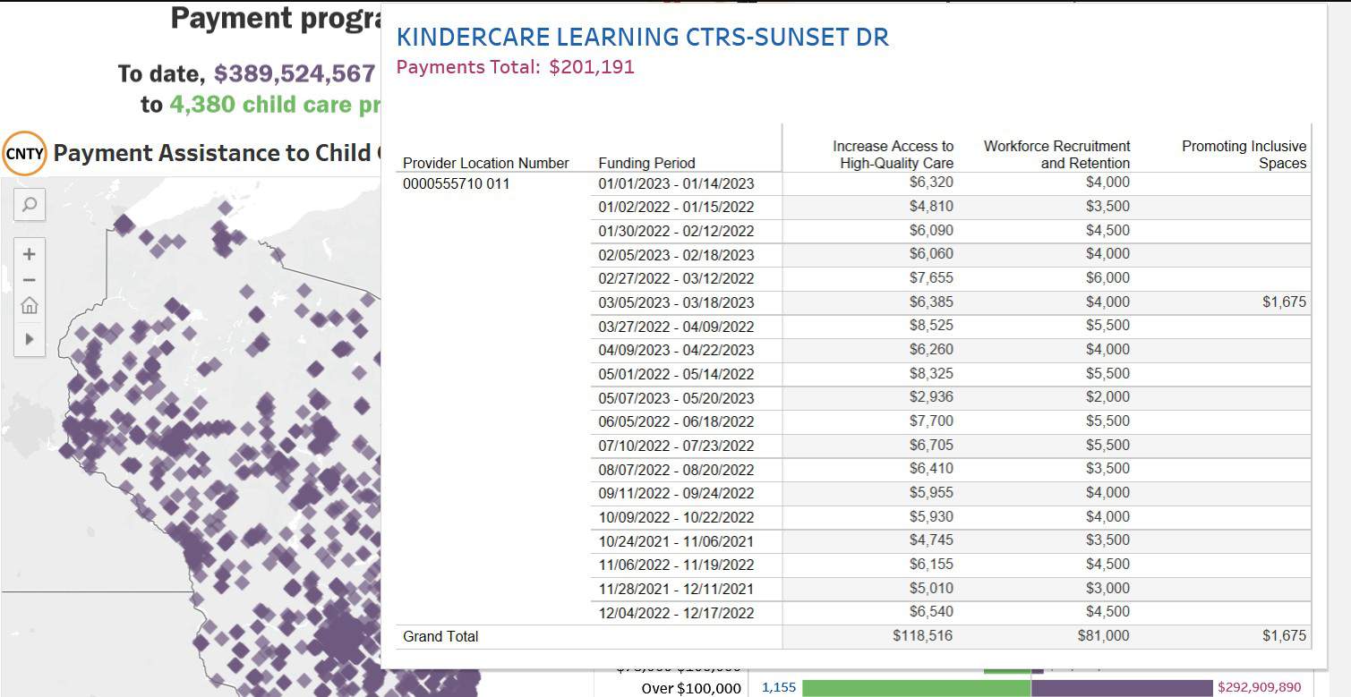Select funding period 01/01/2023 - 01/14/2023
The width and height of the screenshot is (1351, 697).
(676, 183)
